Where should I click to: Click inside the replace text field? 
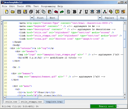78,18
